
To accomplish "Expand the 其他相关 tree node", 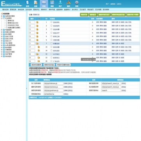I will [2, 56].
